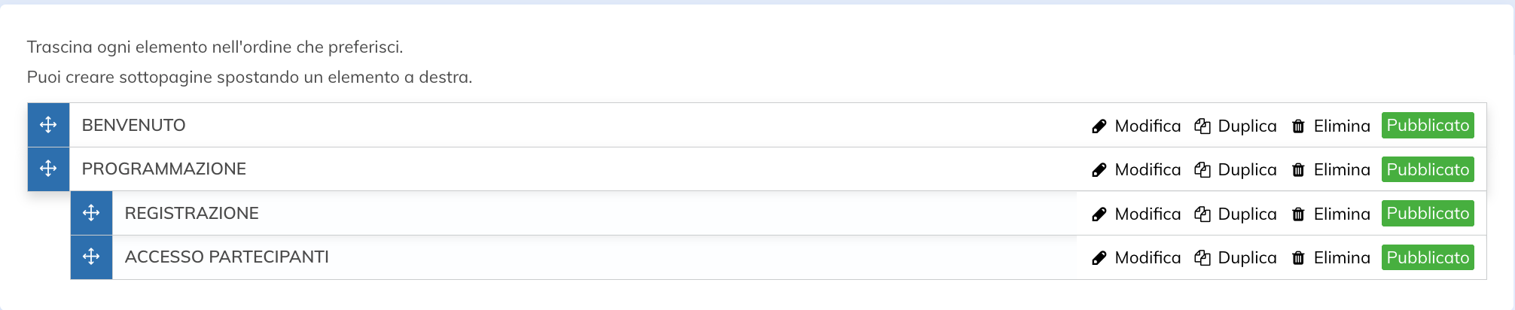Click the ACCESSO PARTECIPANTI subpage name

(227, 257)
